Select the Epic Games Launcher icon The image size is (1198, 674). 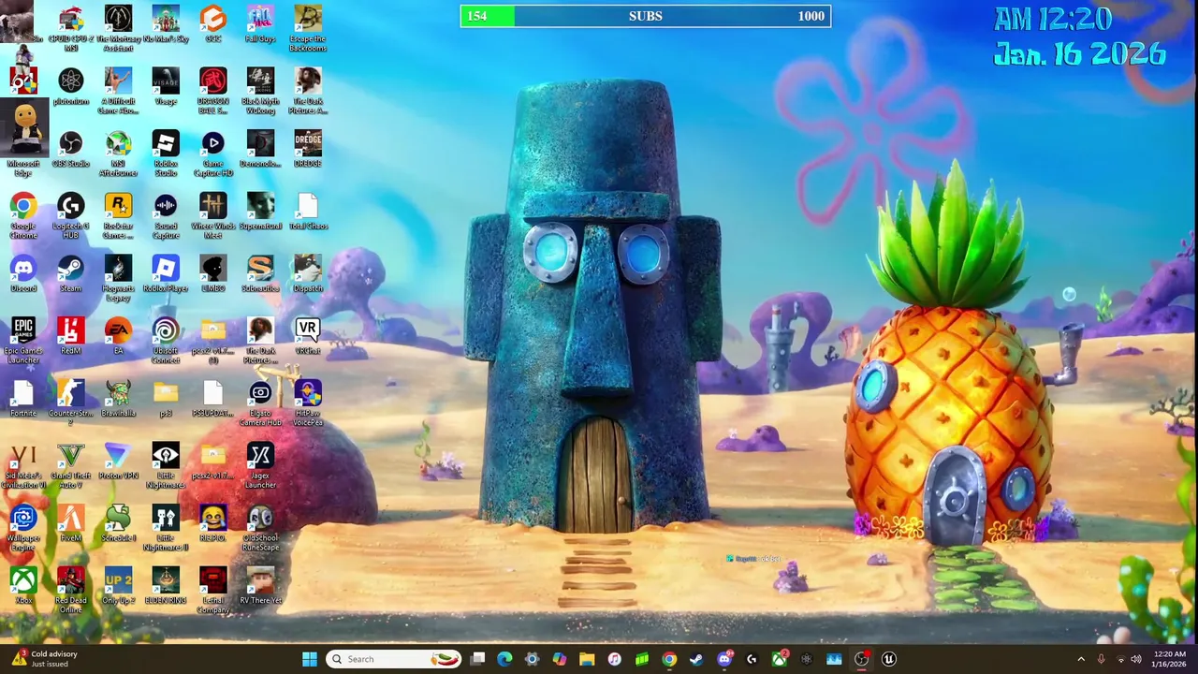(23, 341)
